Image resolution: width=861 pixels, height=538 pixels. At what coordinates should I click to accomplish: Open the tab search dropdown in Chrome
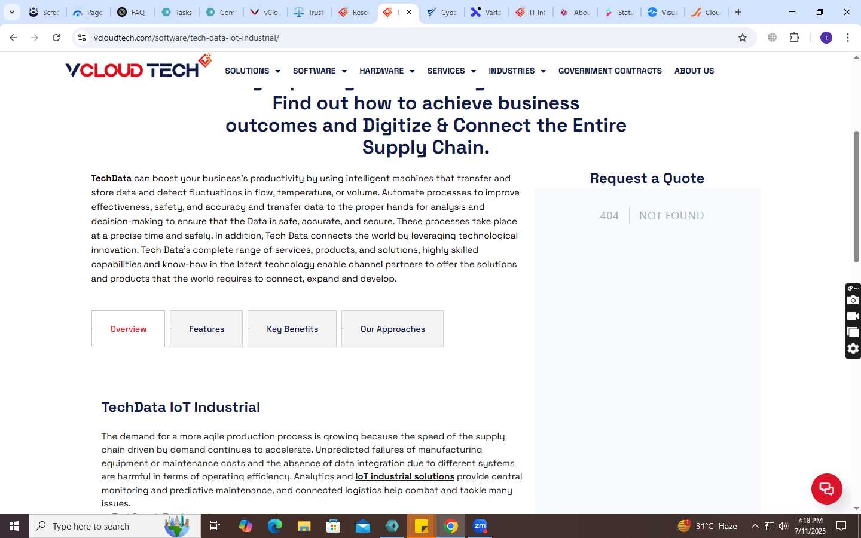(11, 12)
